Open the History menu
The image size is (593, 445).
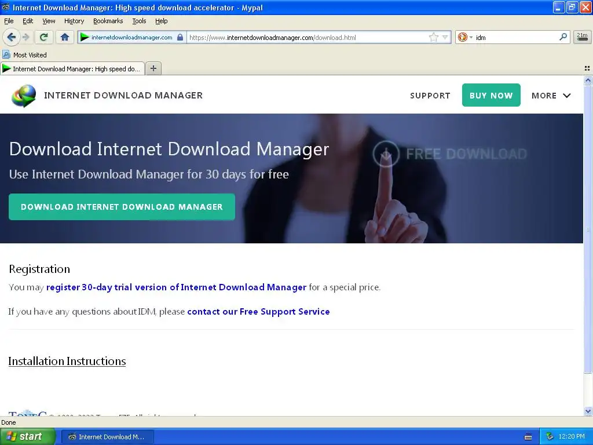click(x=74, y=21)
